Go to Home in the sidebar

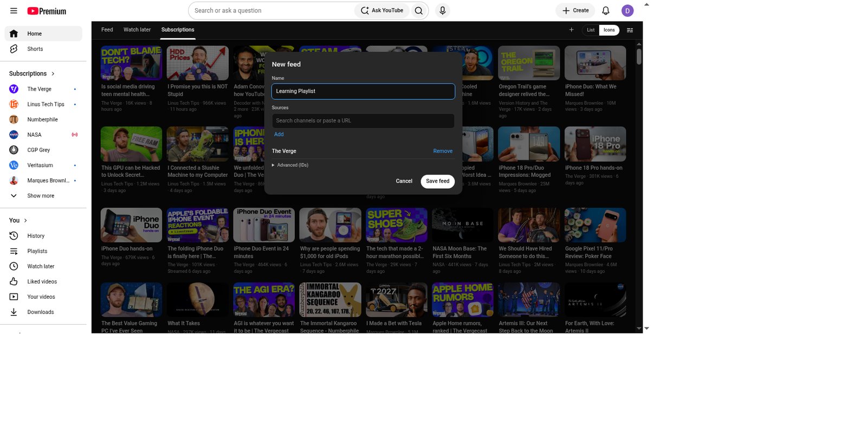click(x=43, y=34)
